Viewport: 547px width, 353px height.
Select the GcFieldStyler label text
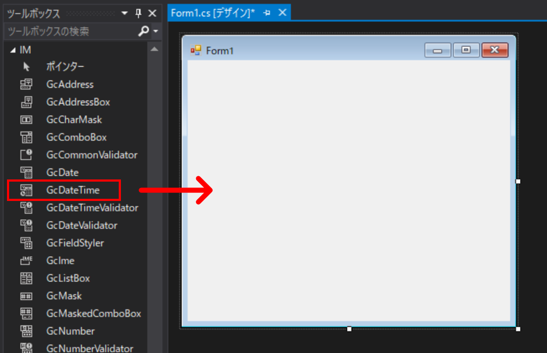point(75,243)
